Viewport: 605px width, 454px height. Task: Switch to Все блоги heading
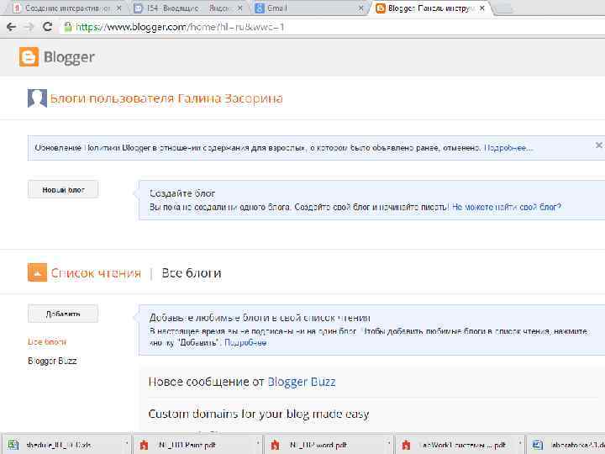click(192, 273)
